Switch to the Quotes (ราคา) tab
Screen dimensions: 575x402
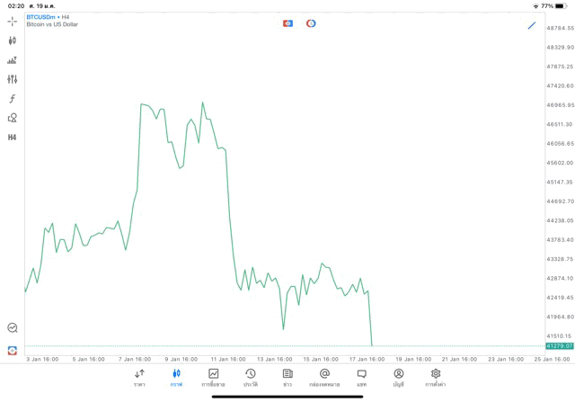point(139,378)
